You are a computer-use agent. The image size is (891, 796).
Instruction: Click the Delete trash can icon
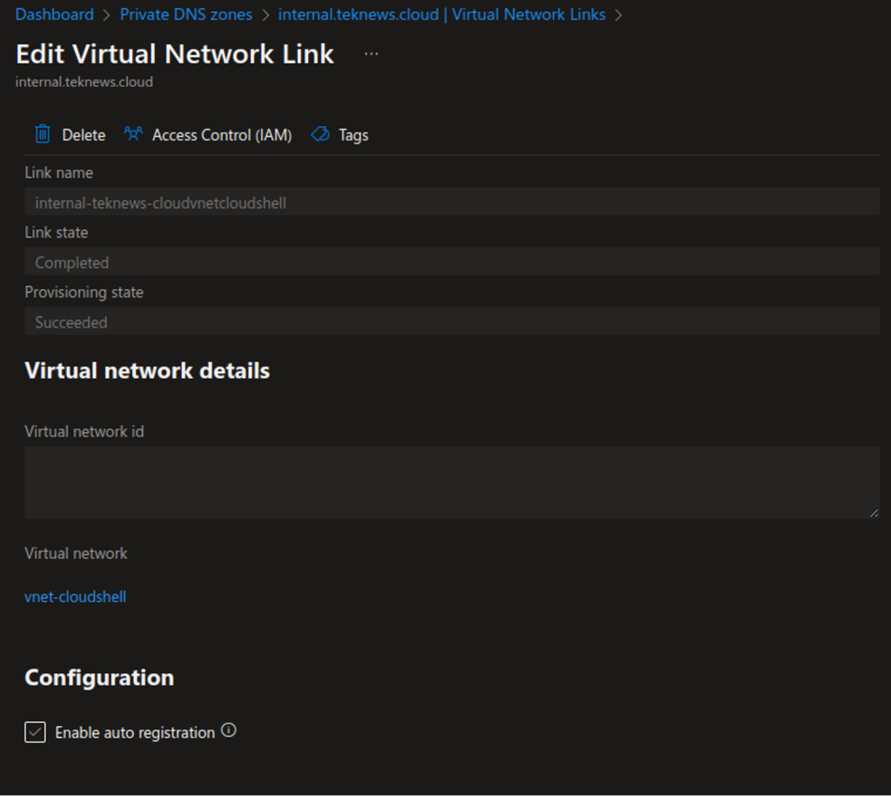click(x=42, y=134)
